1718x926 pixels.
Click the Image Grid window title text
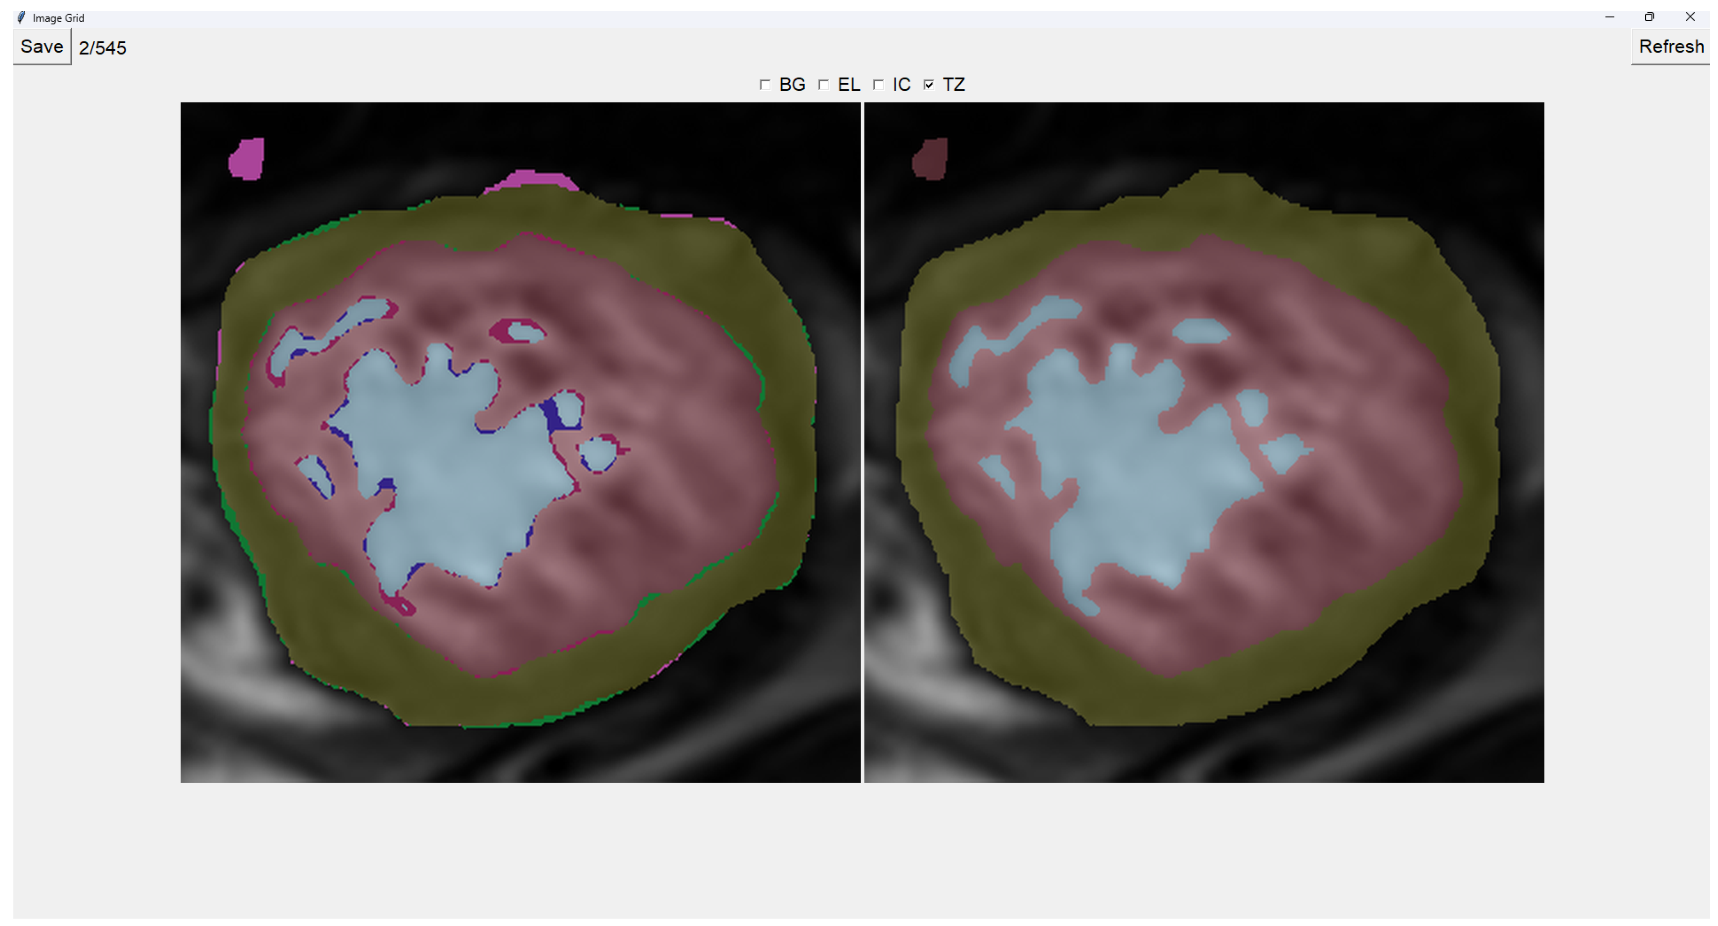[58, 18]
